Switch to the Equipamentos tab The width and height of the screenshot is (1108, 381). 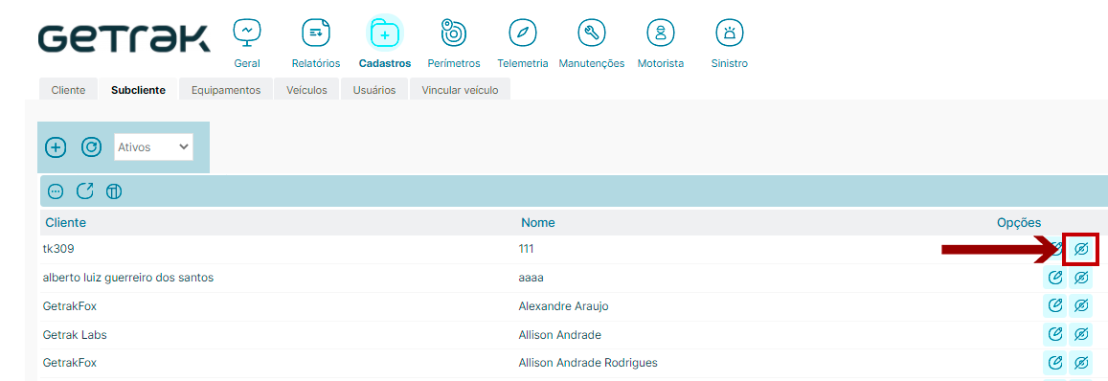click(x=226, y=90)
